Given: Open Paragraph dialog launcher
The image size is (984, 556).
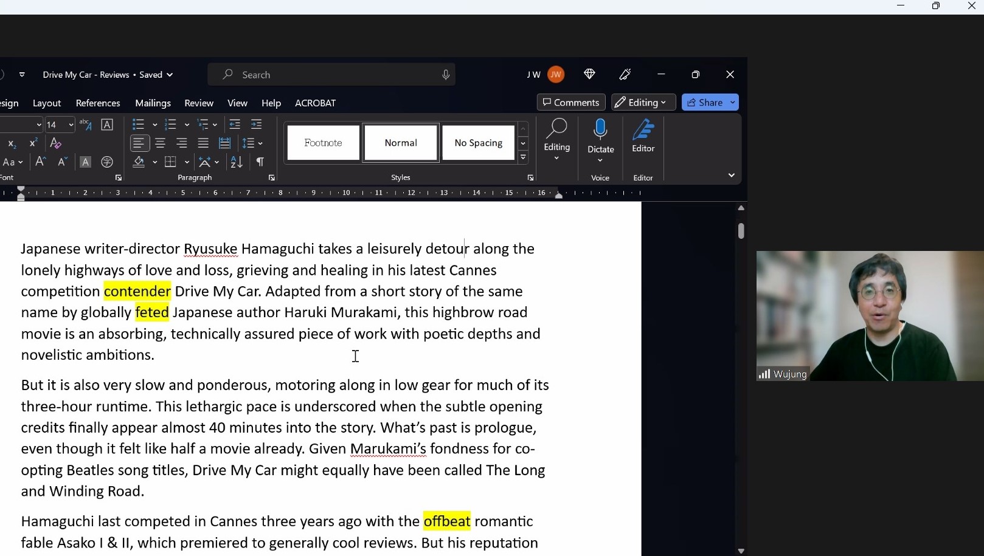Looking at the screenshot, I should [272, 178].
